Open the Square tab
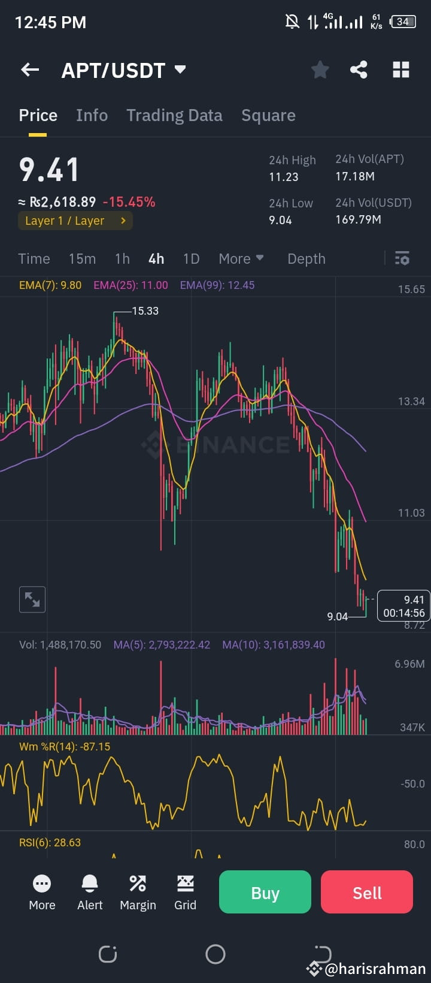This screenshot has height=983, width=431. [268, 115]
